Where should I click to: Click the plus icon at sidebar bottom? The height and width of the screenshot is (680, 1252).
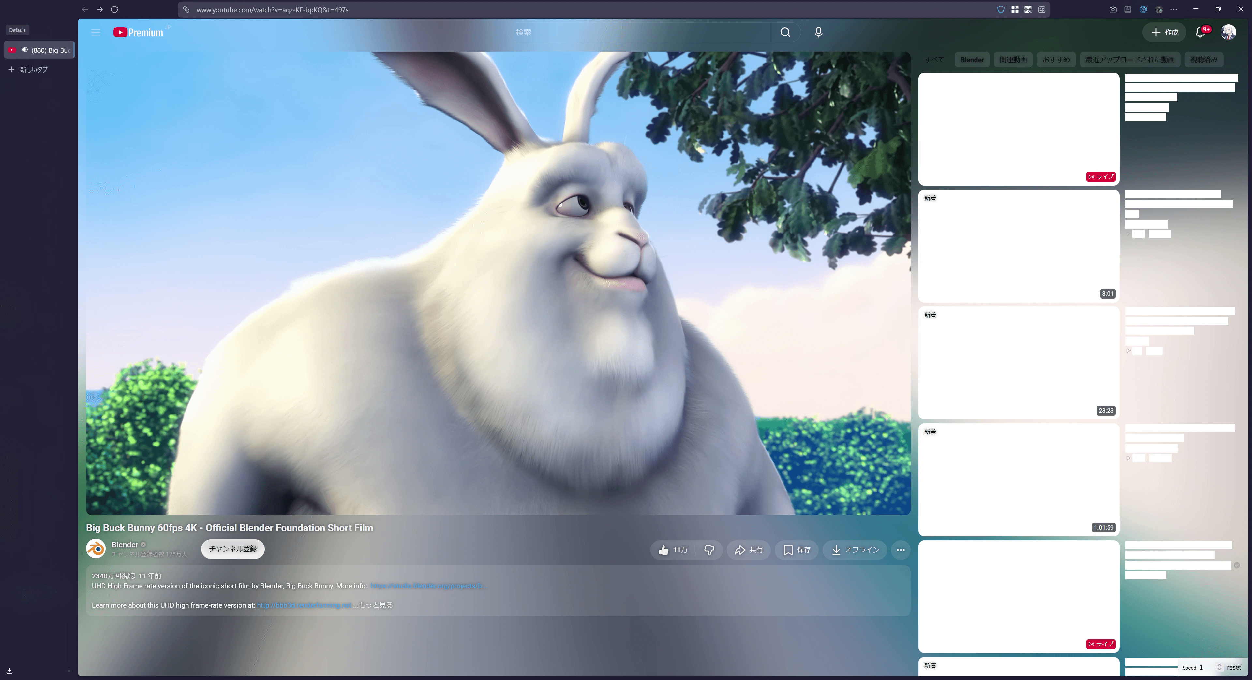(x=69, y=671)
